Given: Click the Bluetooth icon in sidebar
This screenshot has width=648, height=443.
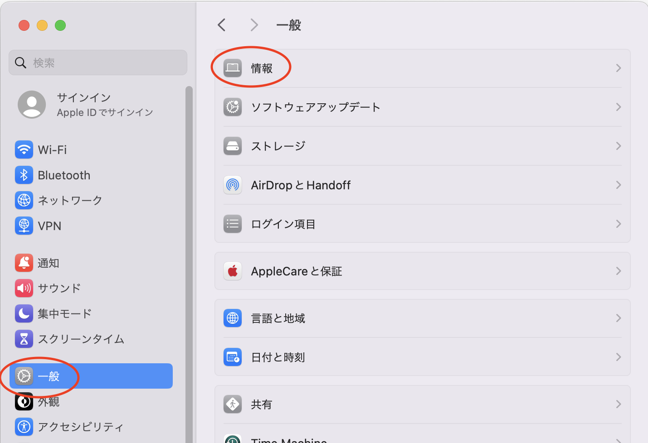Looking at the screenshot, I should pos(24,175).
